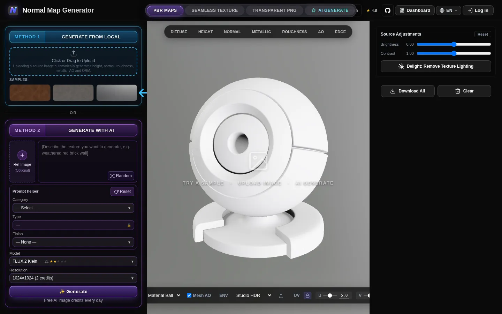The height and width of the screenshot is (314, 502).
Task: Open the AI GENERATE tab
Action: (330, 10)
